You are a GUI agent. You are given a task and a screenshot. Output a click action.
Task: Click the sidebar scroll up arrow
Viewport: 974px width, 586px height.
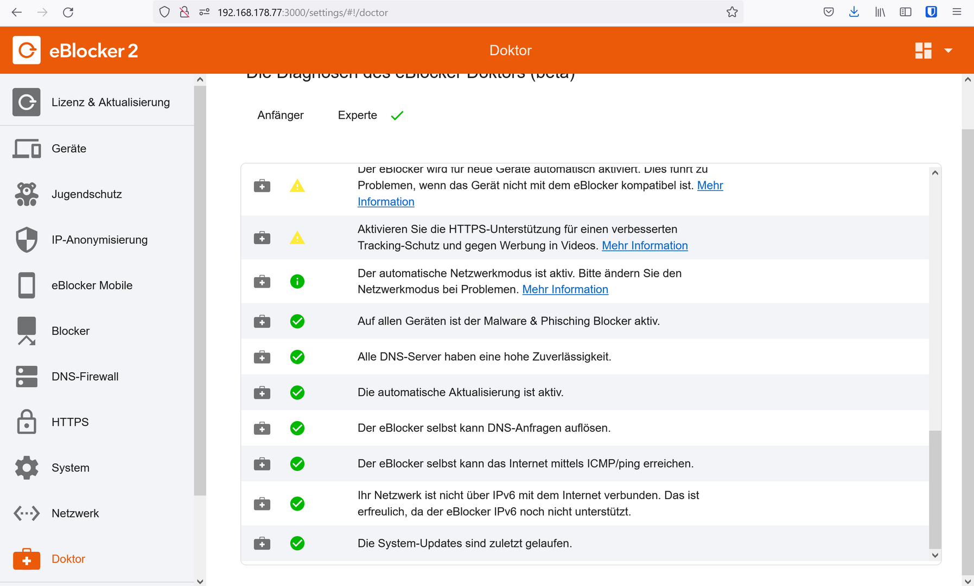click(200, 80)
